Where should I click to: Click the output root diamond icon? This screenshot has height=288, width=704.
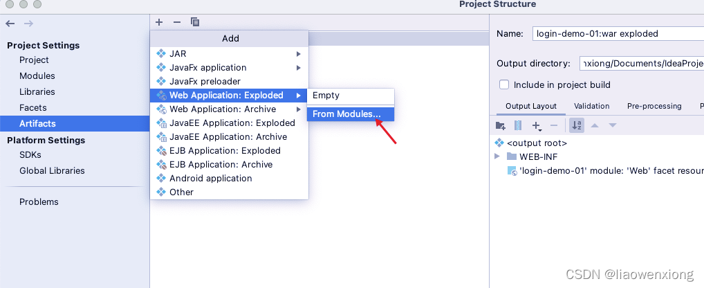(x=499, y=143)
